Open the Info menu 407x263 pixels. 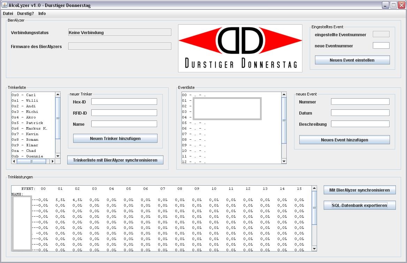[42, 14]
